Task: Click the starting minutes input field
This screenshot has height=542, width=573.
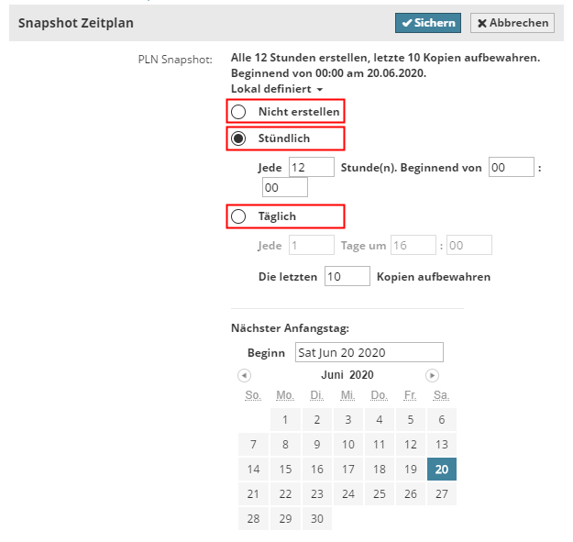Action: click(284, 187)
